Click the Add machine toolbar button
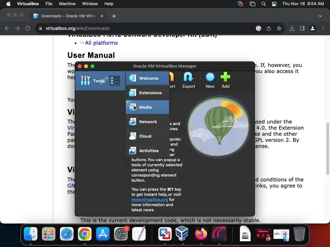Image resolution: width=330 pixels, height=247 pixels. coord(225,80)
